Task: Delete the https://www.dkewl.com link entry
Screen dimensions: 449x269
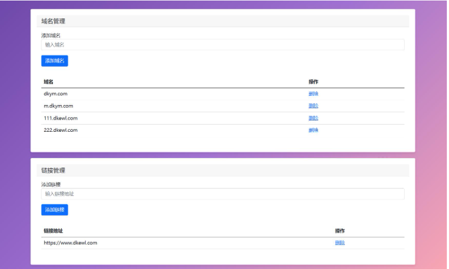Action: (x=339, y=243)
